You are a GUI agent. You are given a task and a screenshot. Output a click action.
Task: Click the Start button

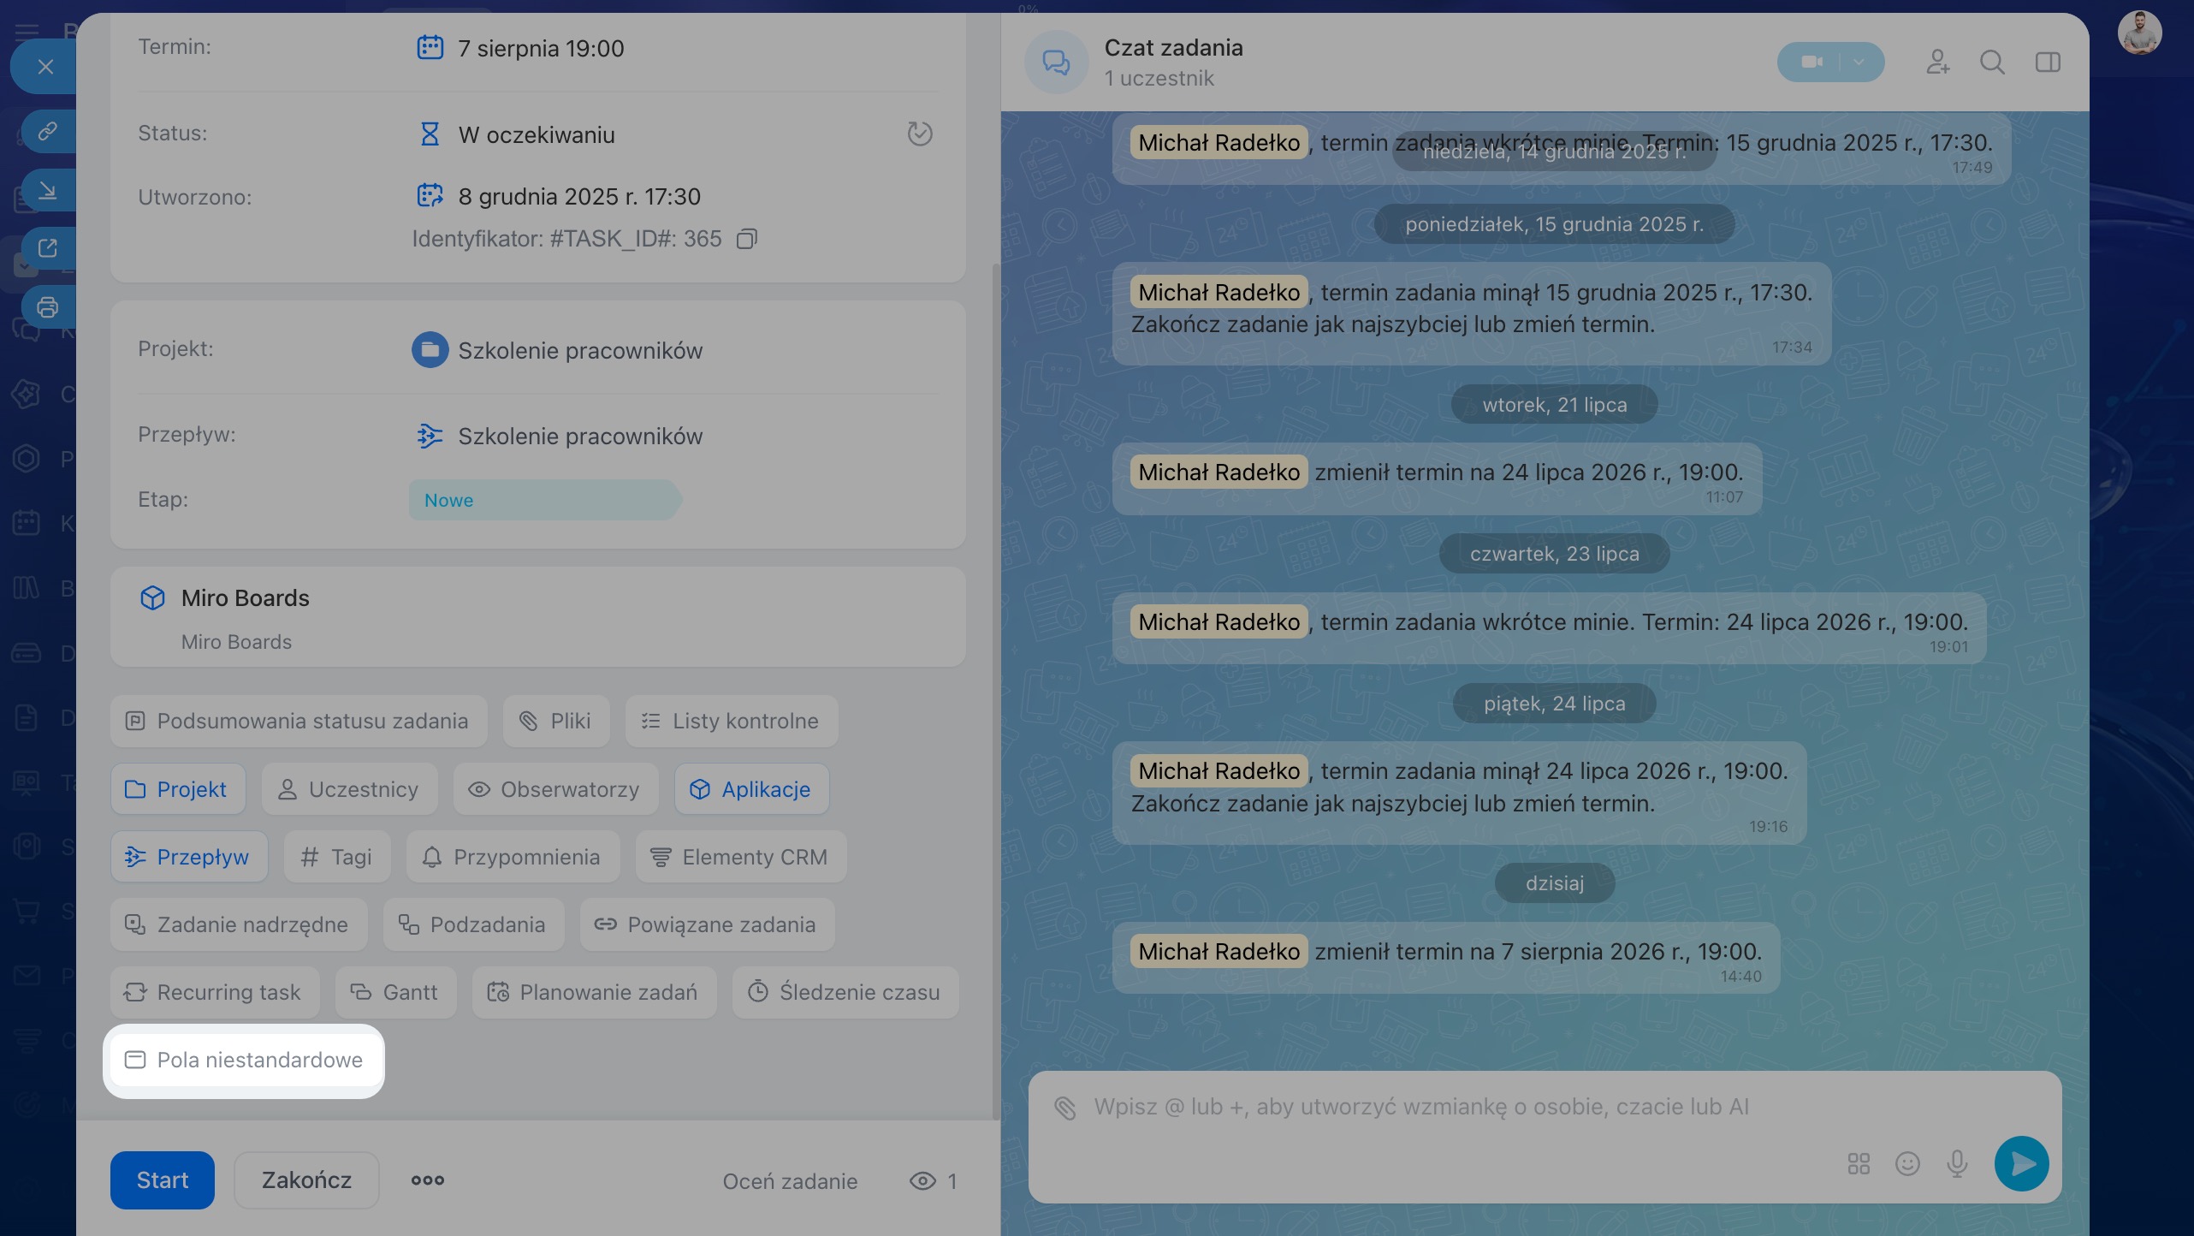pos(163,1180)
